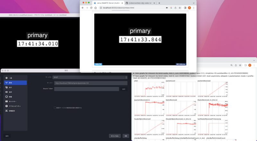The width and height of the screenshot is (257, 141).
Task: Click the camera access icon in address bar
Action: click(x=167, y=8)
